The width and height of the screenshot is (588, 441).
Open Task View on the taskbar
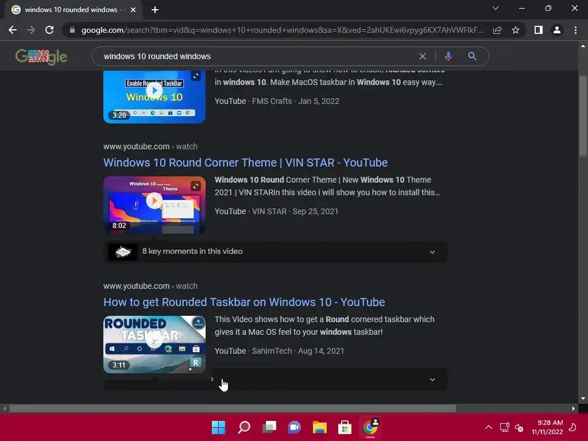point(269,427)
